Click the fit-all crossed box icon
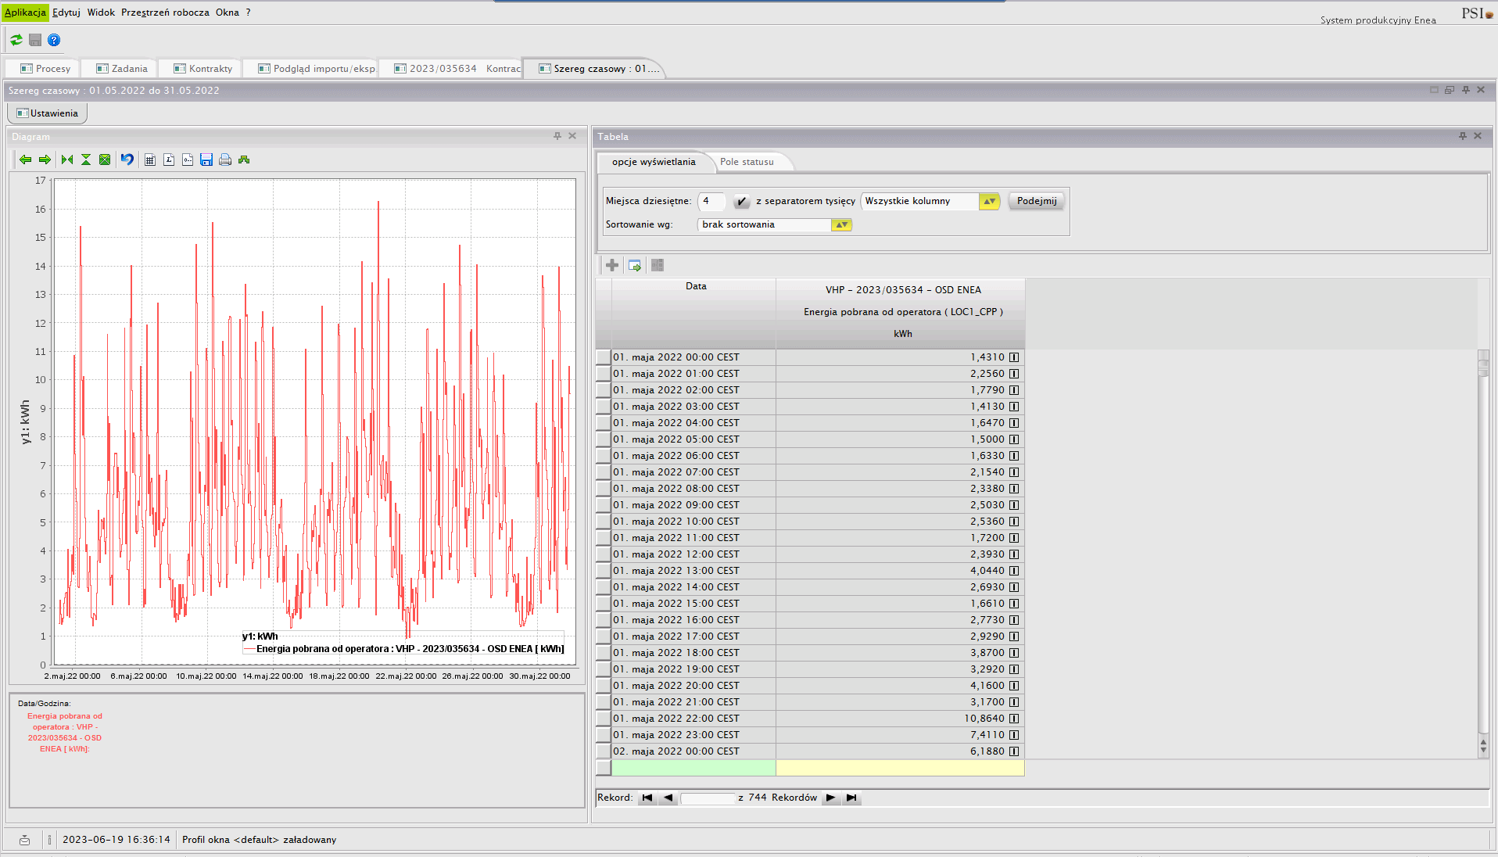The height and width of the screenshot is (857, 1498). tap(105, 160)
